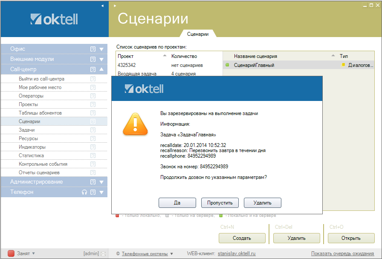Click help icon next to Администрирование
The width and height of the screenshot is (382, 259).
93,182
